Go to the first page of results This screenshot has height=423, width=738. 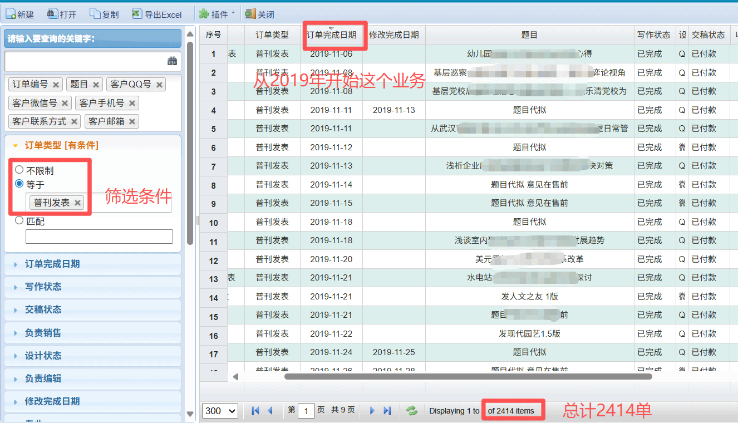(255, 411)
